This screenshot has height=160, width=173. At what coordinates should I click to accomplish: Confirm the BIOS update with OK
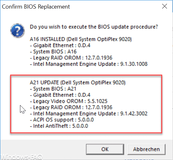tap(105, 149)
